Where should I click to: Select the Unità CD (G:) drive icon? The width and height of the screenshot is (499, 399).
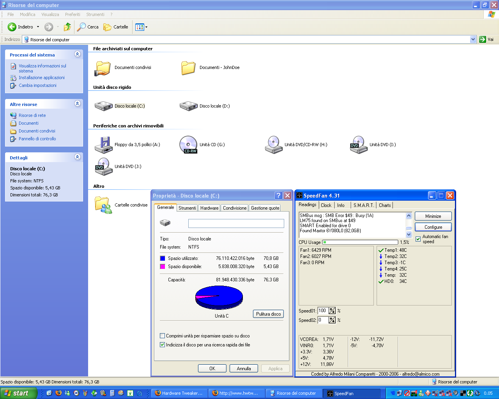pos(188,145)
